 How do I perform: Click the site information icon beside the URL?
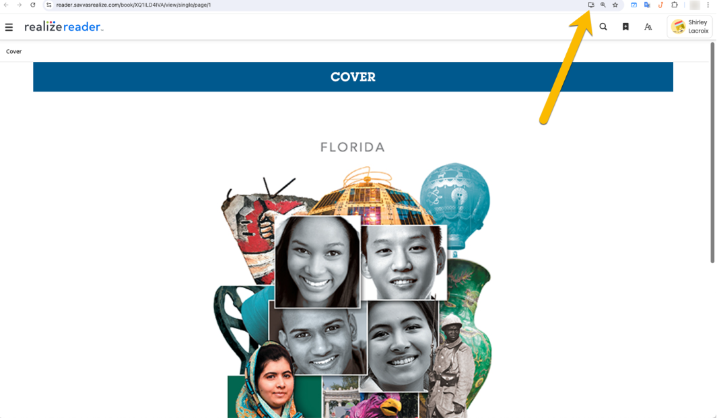pyautogui.click(x=49, y=5)
